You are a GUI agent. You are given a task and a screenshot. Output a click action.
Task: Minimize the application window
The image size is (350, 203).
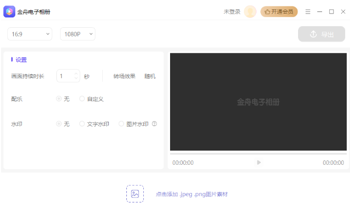[319, 11]
